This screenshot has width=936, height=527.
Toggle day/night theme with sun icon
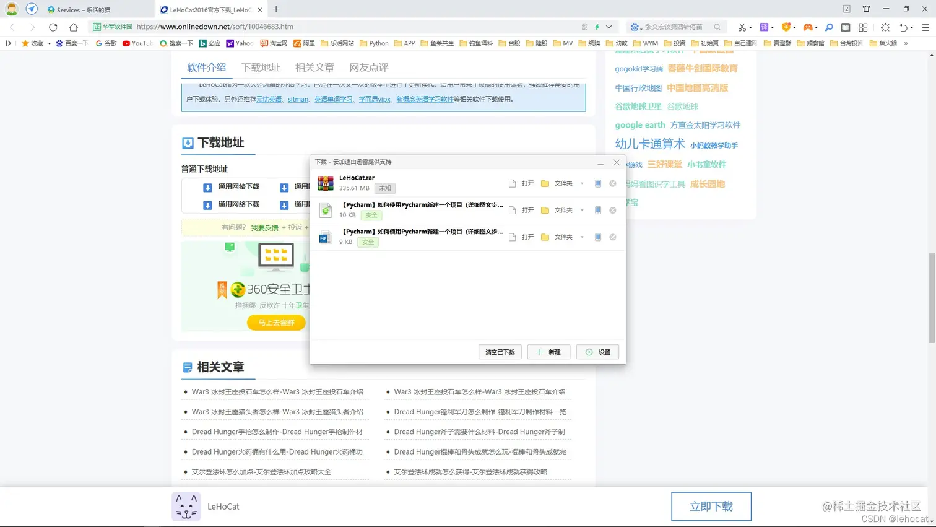[886, 27]
